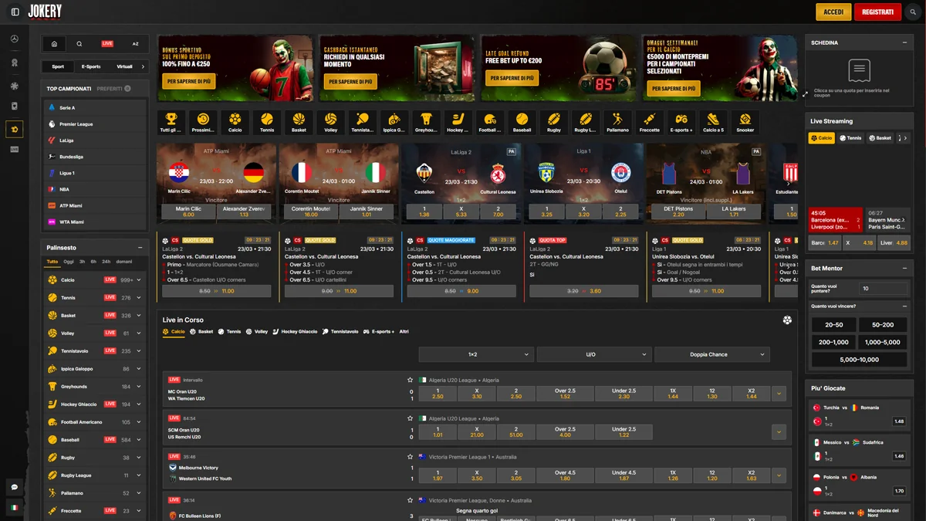Select the Tennistavolo tile in the carousel

point(362,122)
